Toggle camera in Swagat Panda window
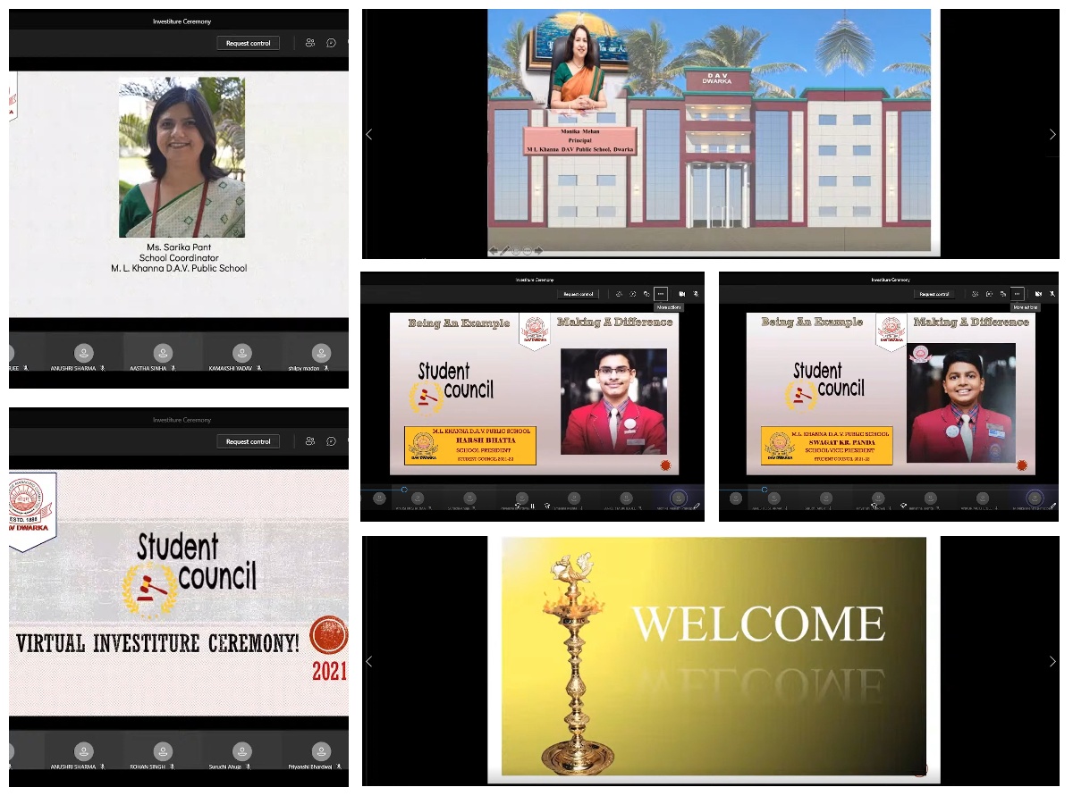1073x804 pixels. click(x=1038, y=294)
